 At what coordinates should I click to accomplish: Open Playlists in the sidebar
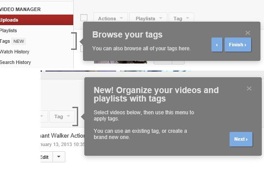pyautogui.click(x=8, y=30)
